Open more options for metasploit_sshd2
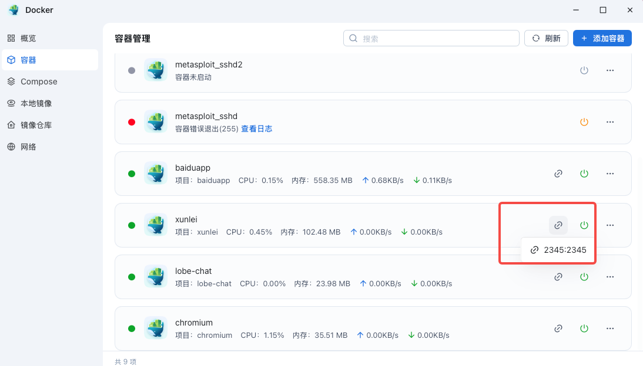643x366 pixels. [610, 70]
